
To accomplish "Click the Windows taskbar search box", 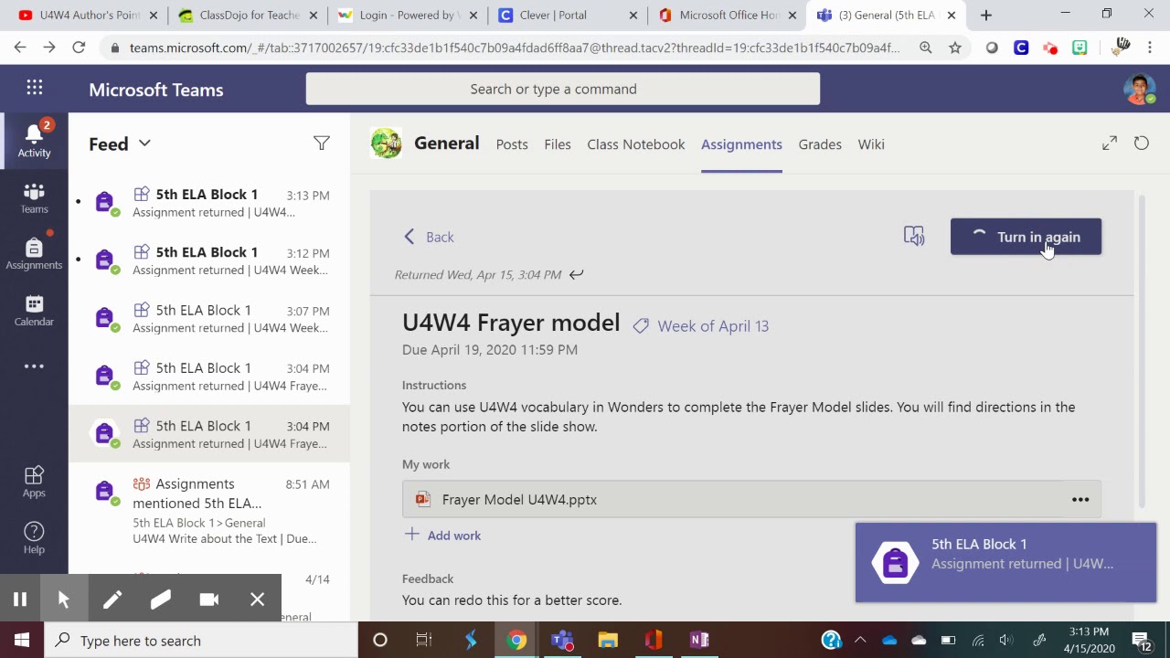I will [x=201, y=640].
